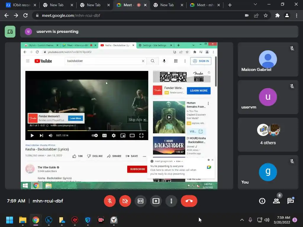Screen dimensions: 303x227
Task: Leave the call with red hangup button
Action: coord(189,201)
